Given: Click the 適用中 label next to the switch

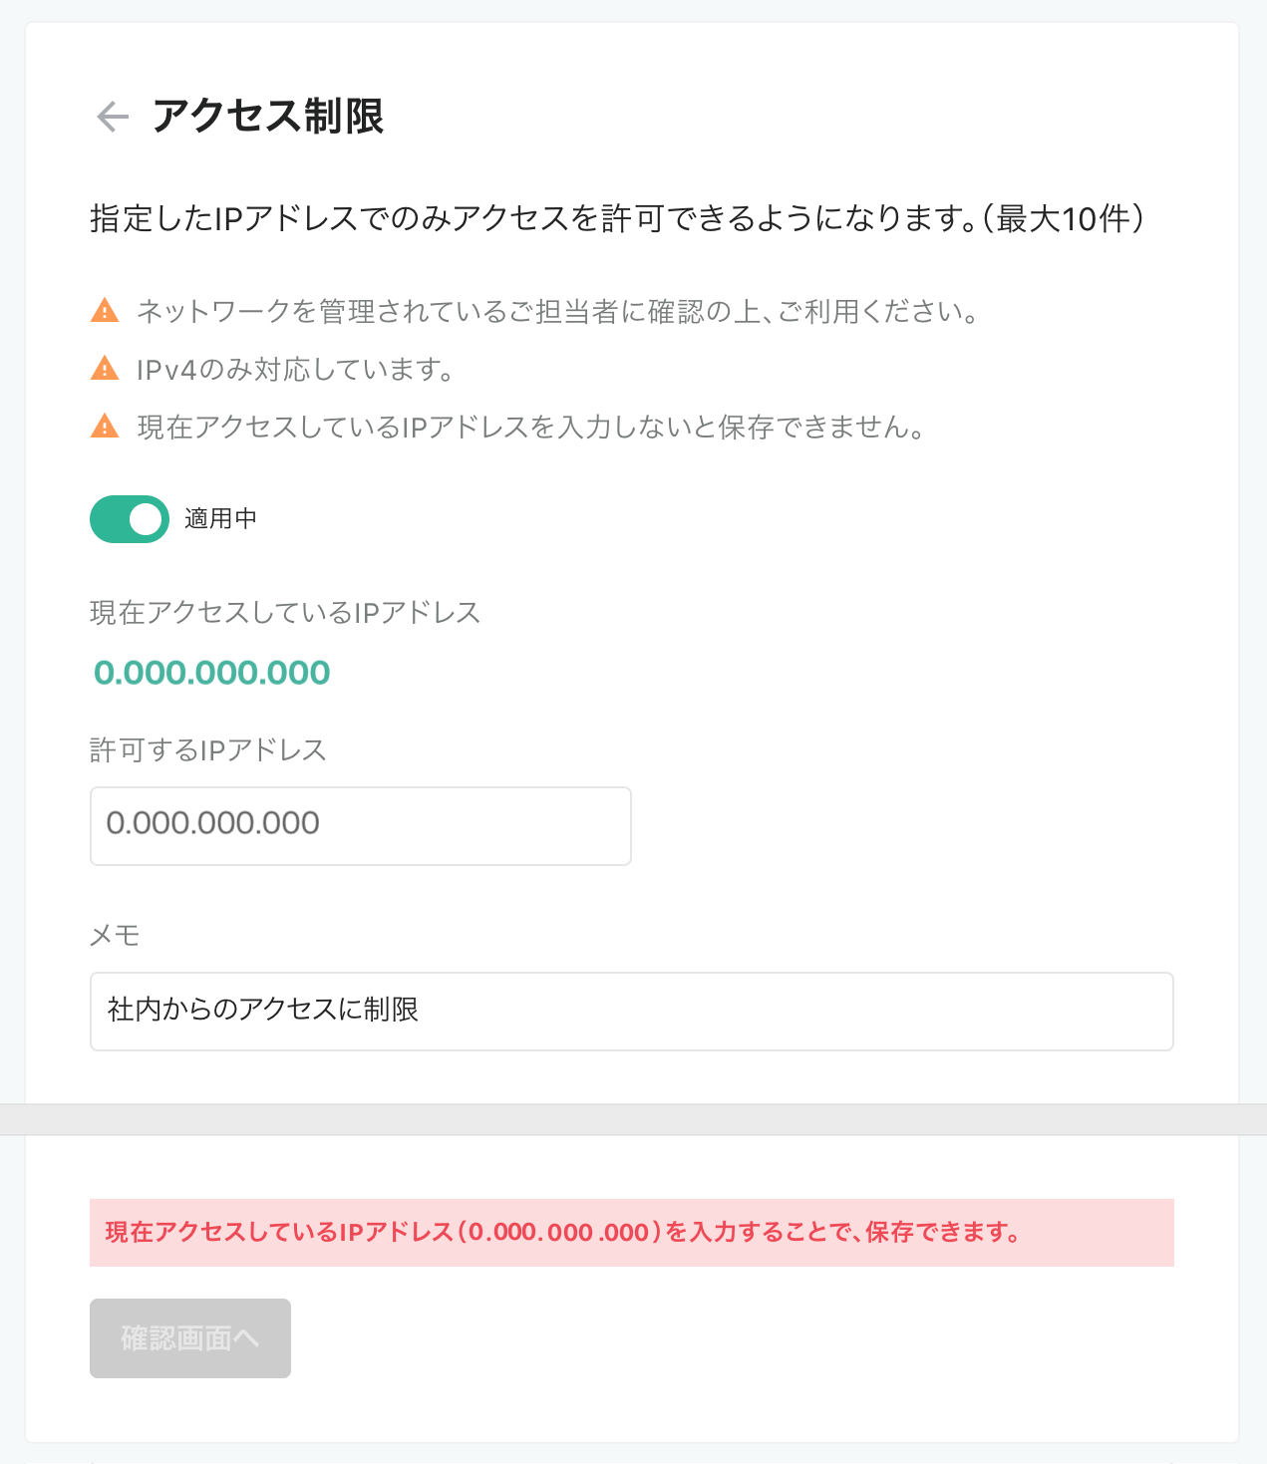Looking at the screenshot, I should pyautogui.click(x=220, y=519).
